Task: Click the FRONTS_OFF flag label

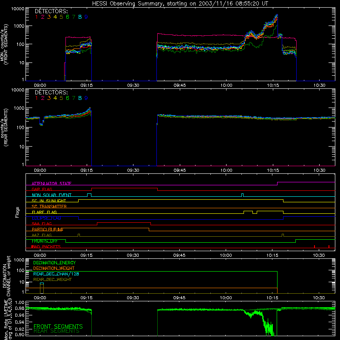Action: point(45,241)
